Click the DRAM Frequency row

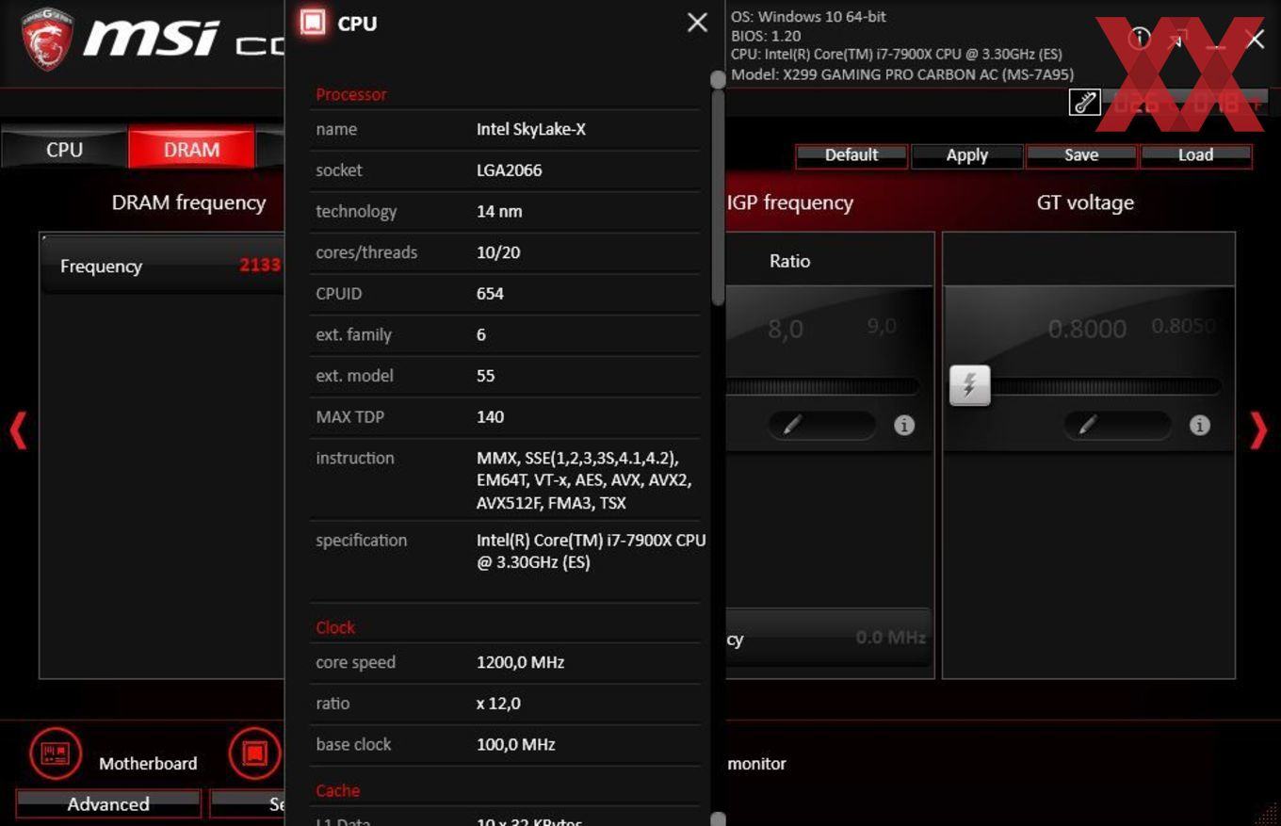click(162, 266)
